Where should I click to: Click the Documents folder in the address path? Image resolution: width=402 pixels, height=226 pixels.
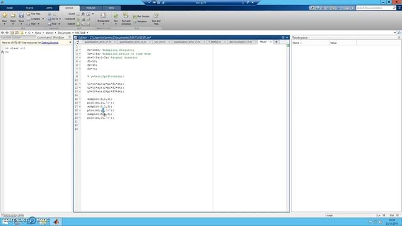coord(64,33)
